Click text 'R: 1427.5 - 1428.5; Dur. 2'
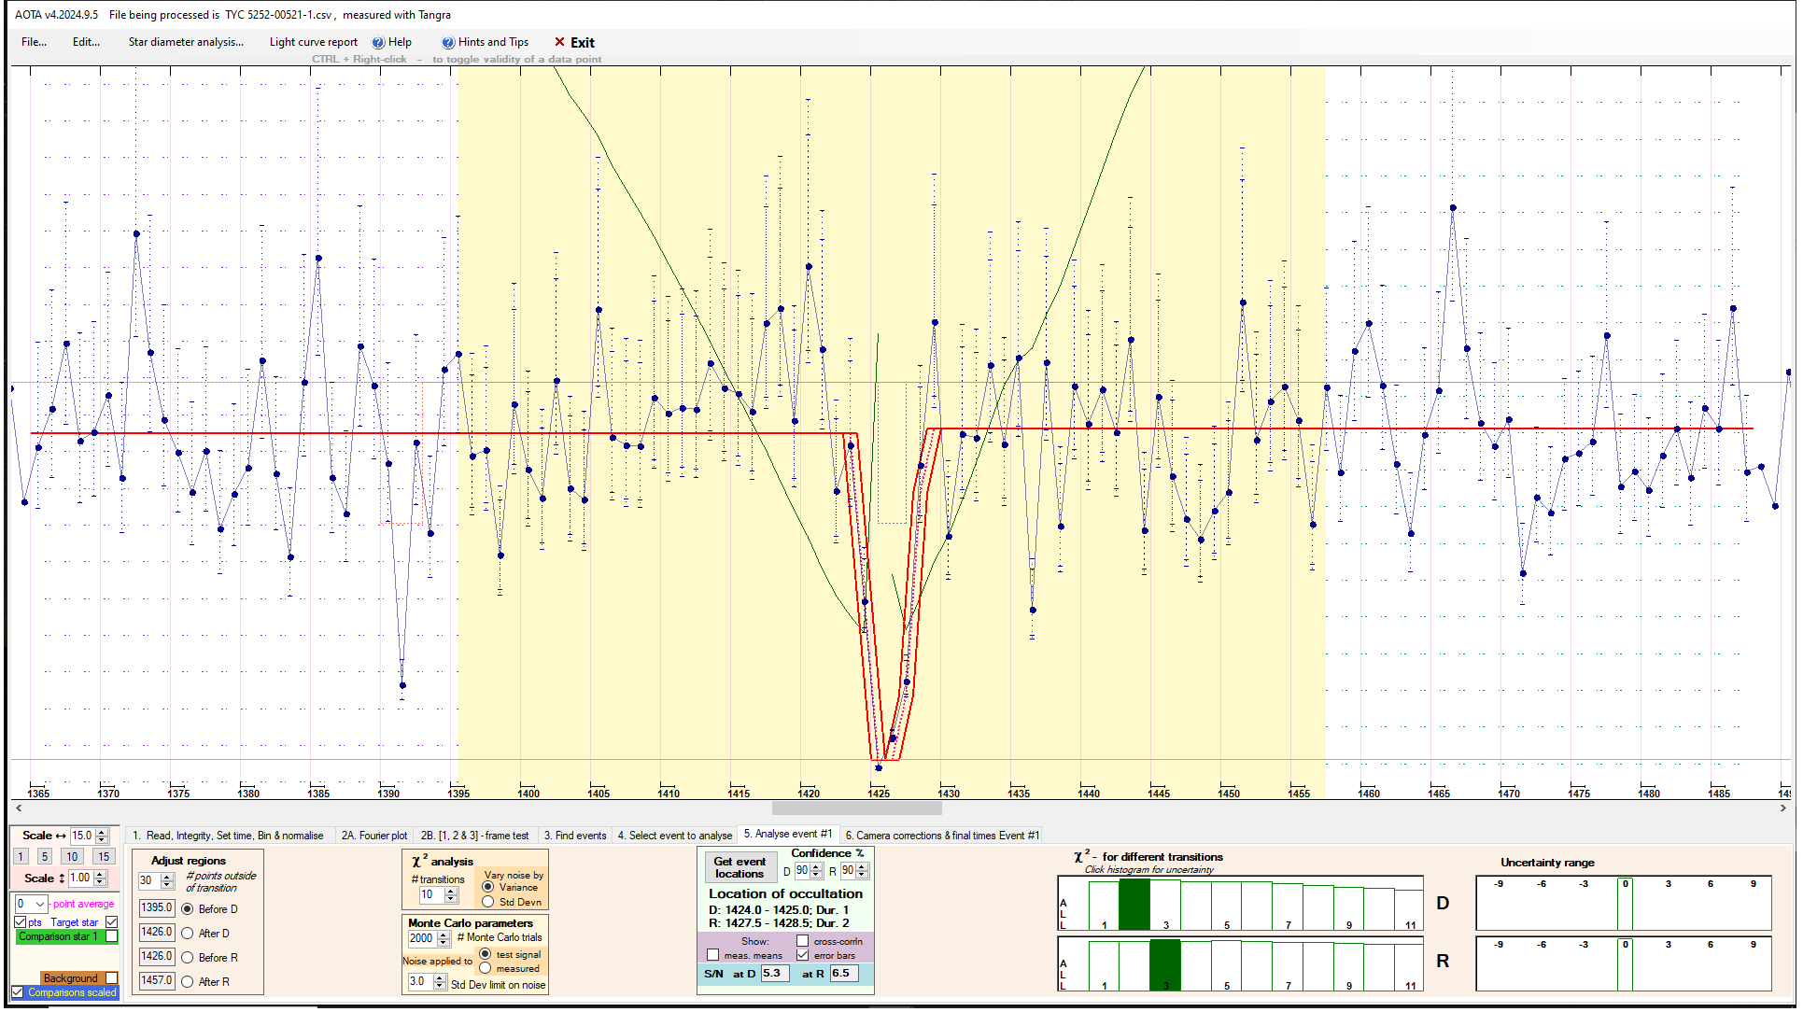This screenshot has width=1803, height=1012. [x=779, y=923]
